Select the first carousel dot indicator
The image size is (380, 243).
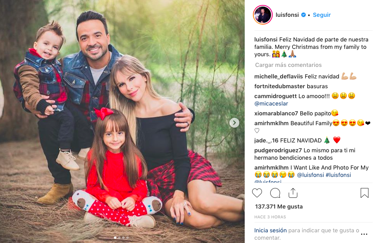pos(115,238)
